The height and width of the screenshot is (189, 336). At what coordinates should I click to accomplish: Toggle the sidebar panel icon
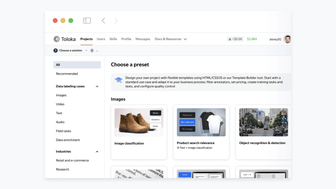pos(87,20)
